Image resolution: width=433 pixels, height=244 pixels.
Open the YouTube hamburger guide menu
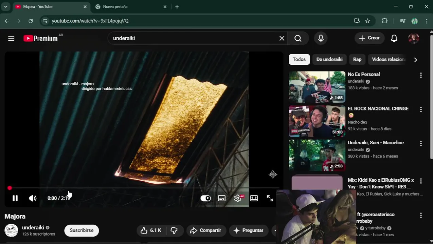(x=11, y=38)
